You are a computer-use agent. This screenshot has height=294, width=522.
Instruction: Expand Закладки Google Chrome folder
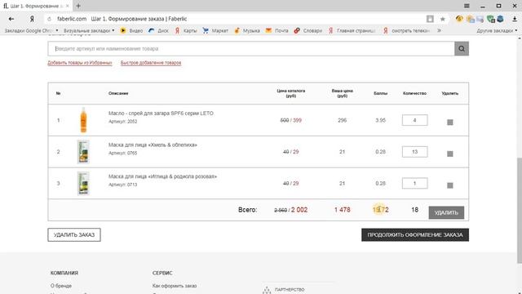[31, 31]
